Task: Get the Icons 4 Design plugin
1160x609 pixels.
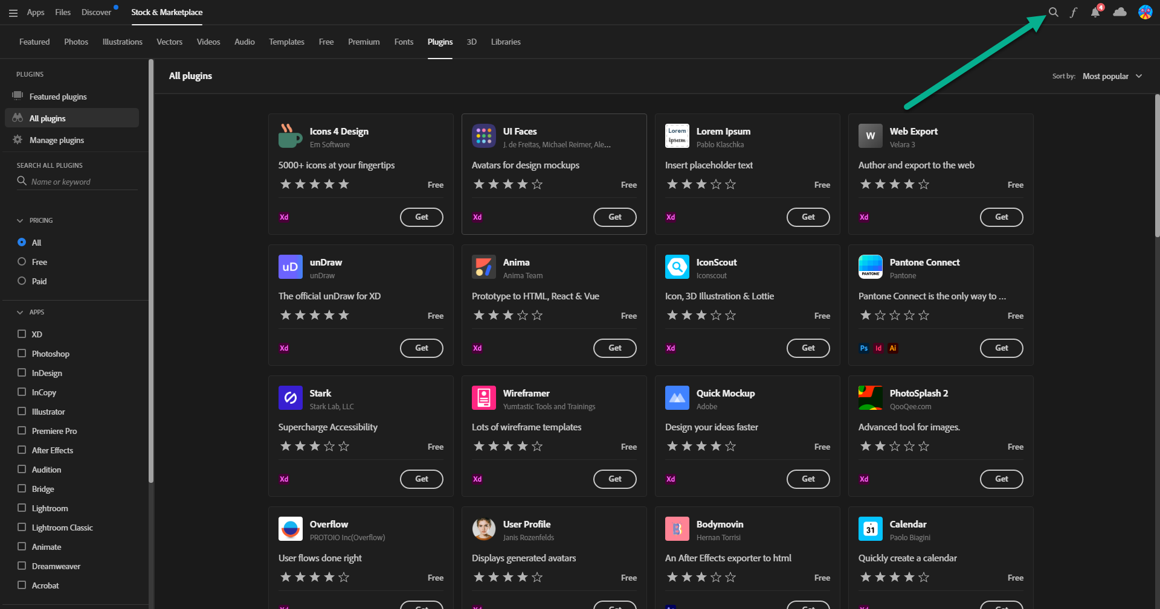Action: tap(422, 217)
